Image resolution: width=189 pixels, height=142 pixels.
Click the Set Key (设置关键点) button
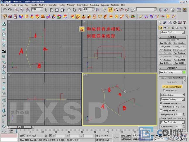pos(126,139)
